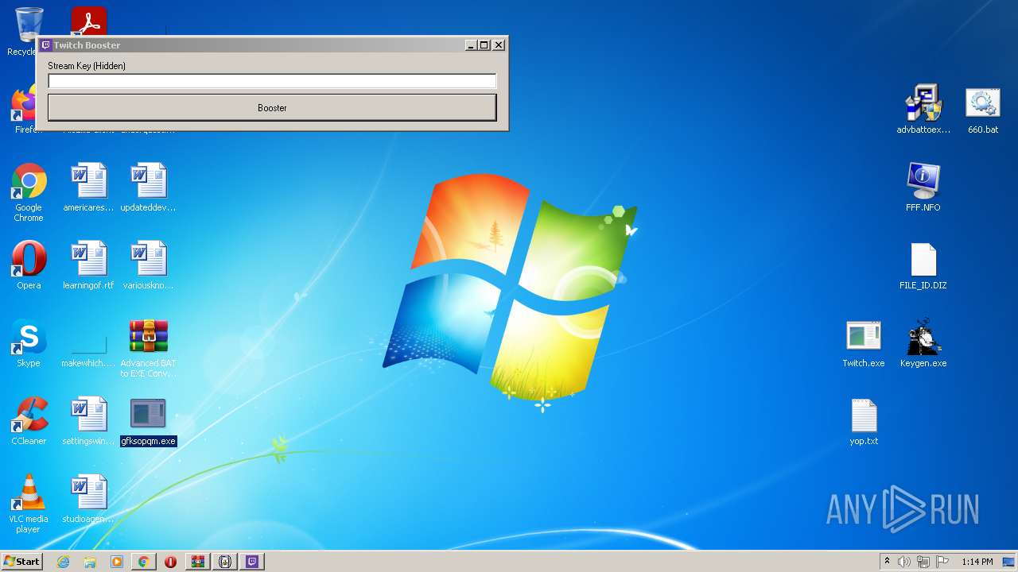Select the Google Chrome desktop shortcut
The width and height of the screenshot is (1018, 572).
(x=29, y=193)
